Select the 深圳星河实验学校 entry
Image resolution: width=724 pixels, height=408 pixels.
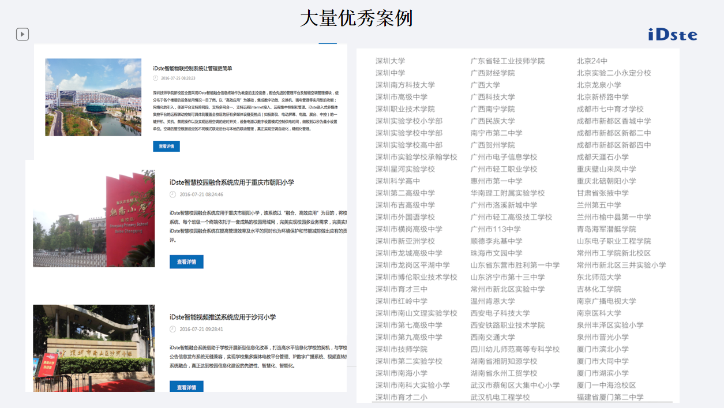click(x=406, y=169)
